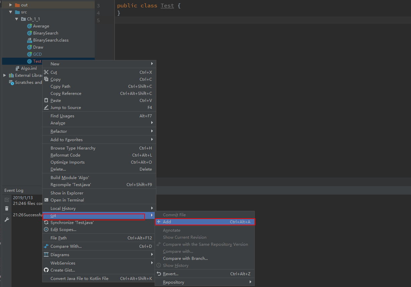
Task: Choose Reformat Code from context menu
Action: pos(65,155)
